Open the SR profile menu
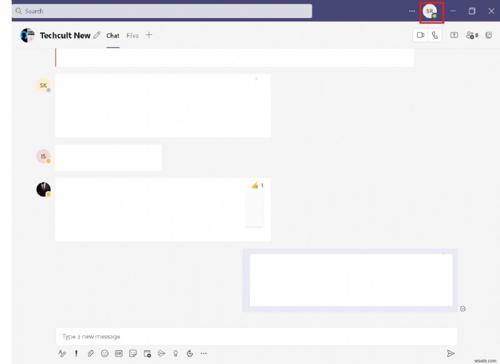 [x=430, y=11]
